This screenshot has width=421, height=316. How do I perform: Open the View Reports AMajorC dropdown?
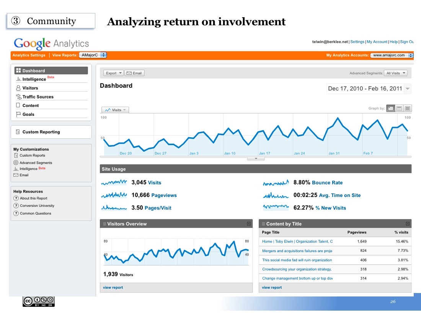(x=93, y=55)
